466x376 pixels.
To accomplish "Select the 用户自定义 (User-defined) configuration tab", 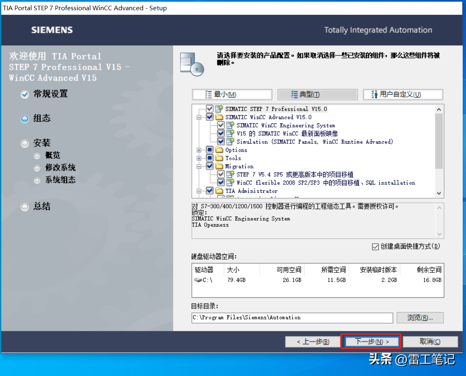I will click(x=403, y=95).
